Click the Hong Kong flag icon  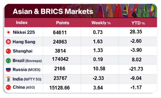[x=8, y=42]
